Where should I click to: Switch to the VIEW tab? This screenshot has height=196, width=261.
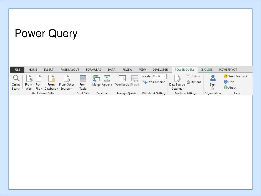click(142, 70)
